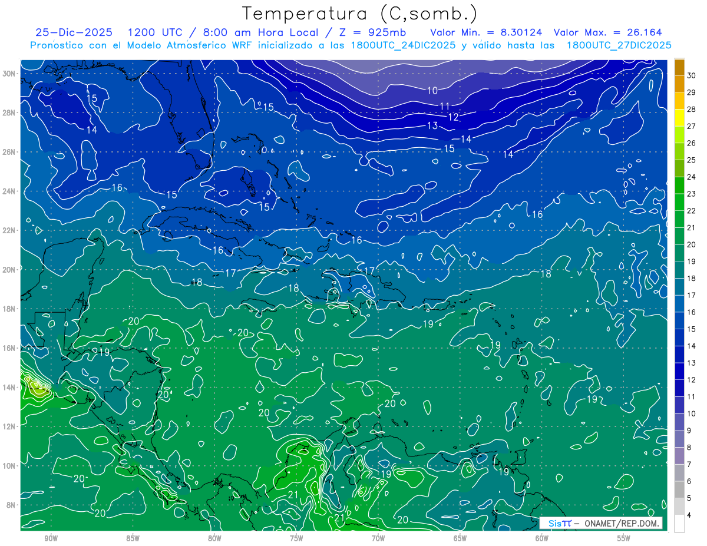Select the date text "25-Dic-2025"
This screenshot has height=546, width=707.
(x=74, y=32)
